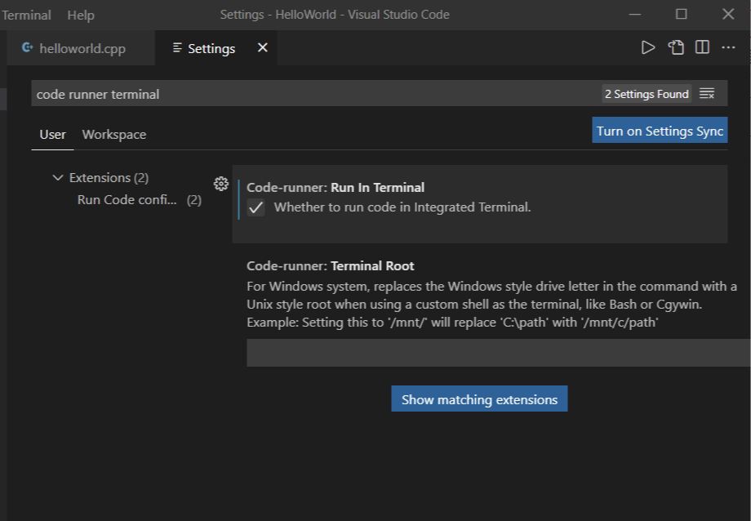Open the More Actions ellipsis menu
This screenshot has width=751, height=521.
tap(728, 47)
